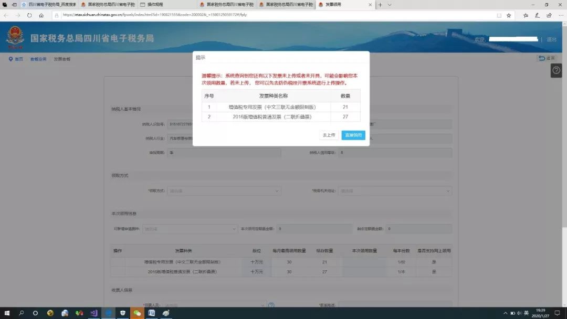Screen dimensions: 567x319
Task: Open WeChat from the taskbar
Action: (x=137, y=313)
